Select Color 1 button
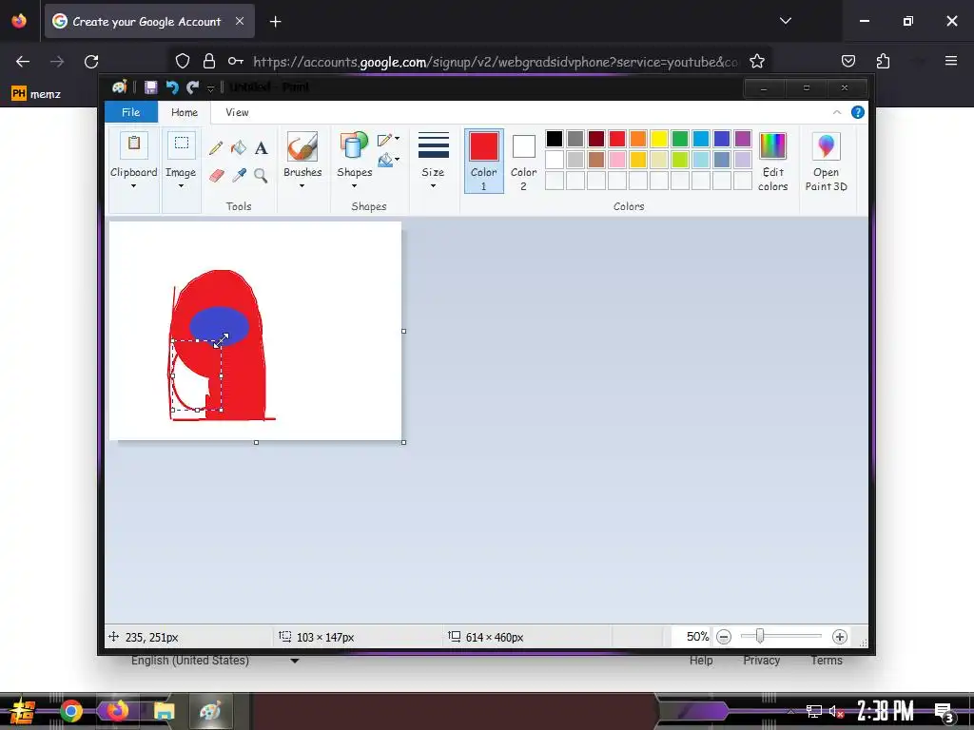 coord(484,161)
